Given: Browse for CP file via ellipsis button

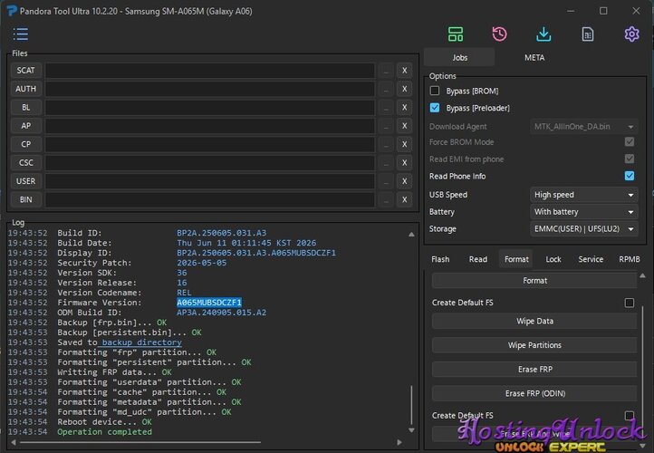Looking at the screenshot, I should (386, 144).
